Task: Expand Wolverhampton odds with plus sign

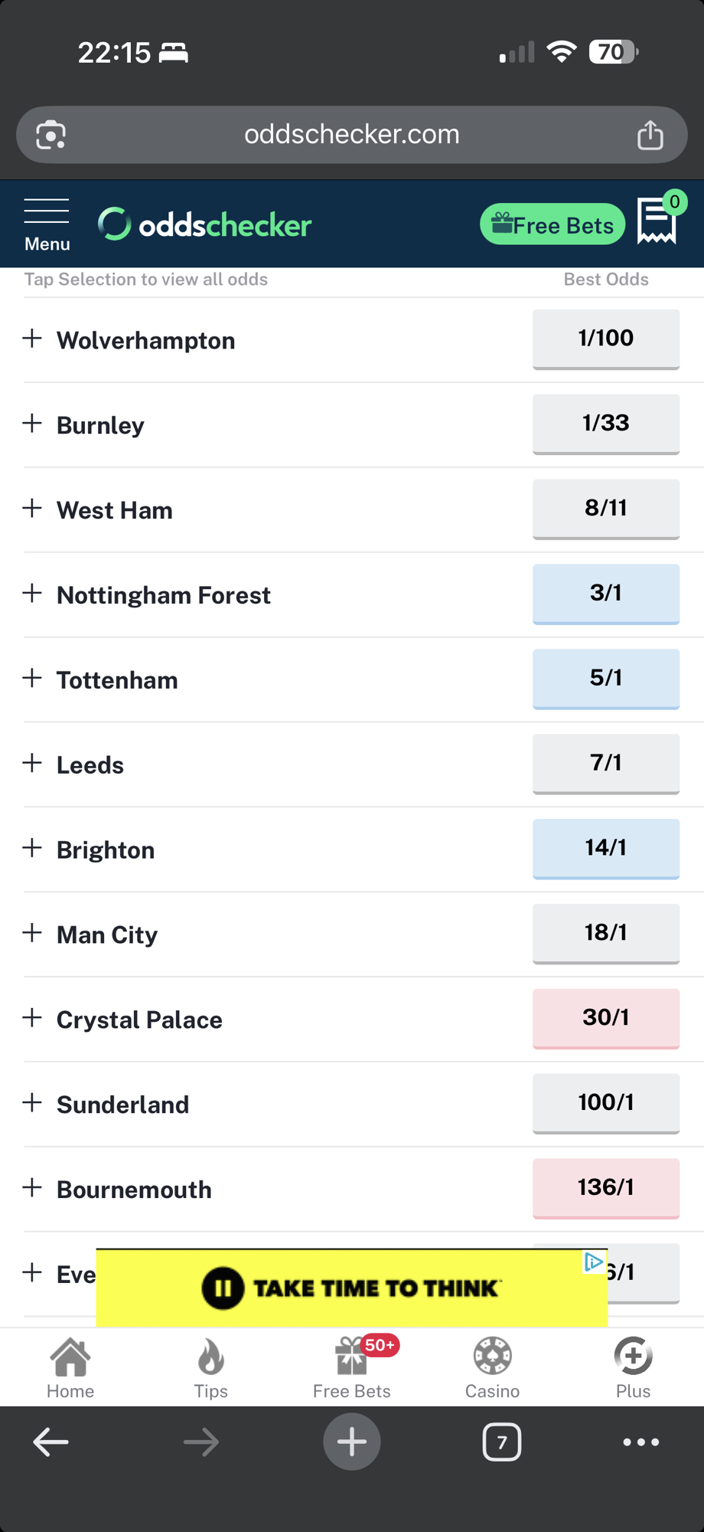Action: point(32,339)
